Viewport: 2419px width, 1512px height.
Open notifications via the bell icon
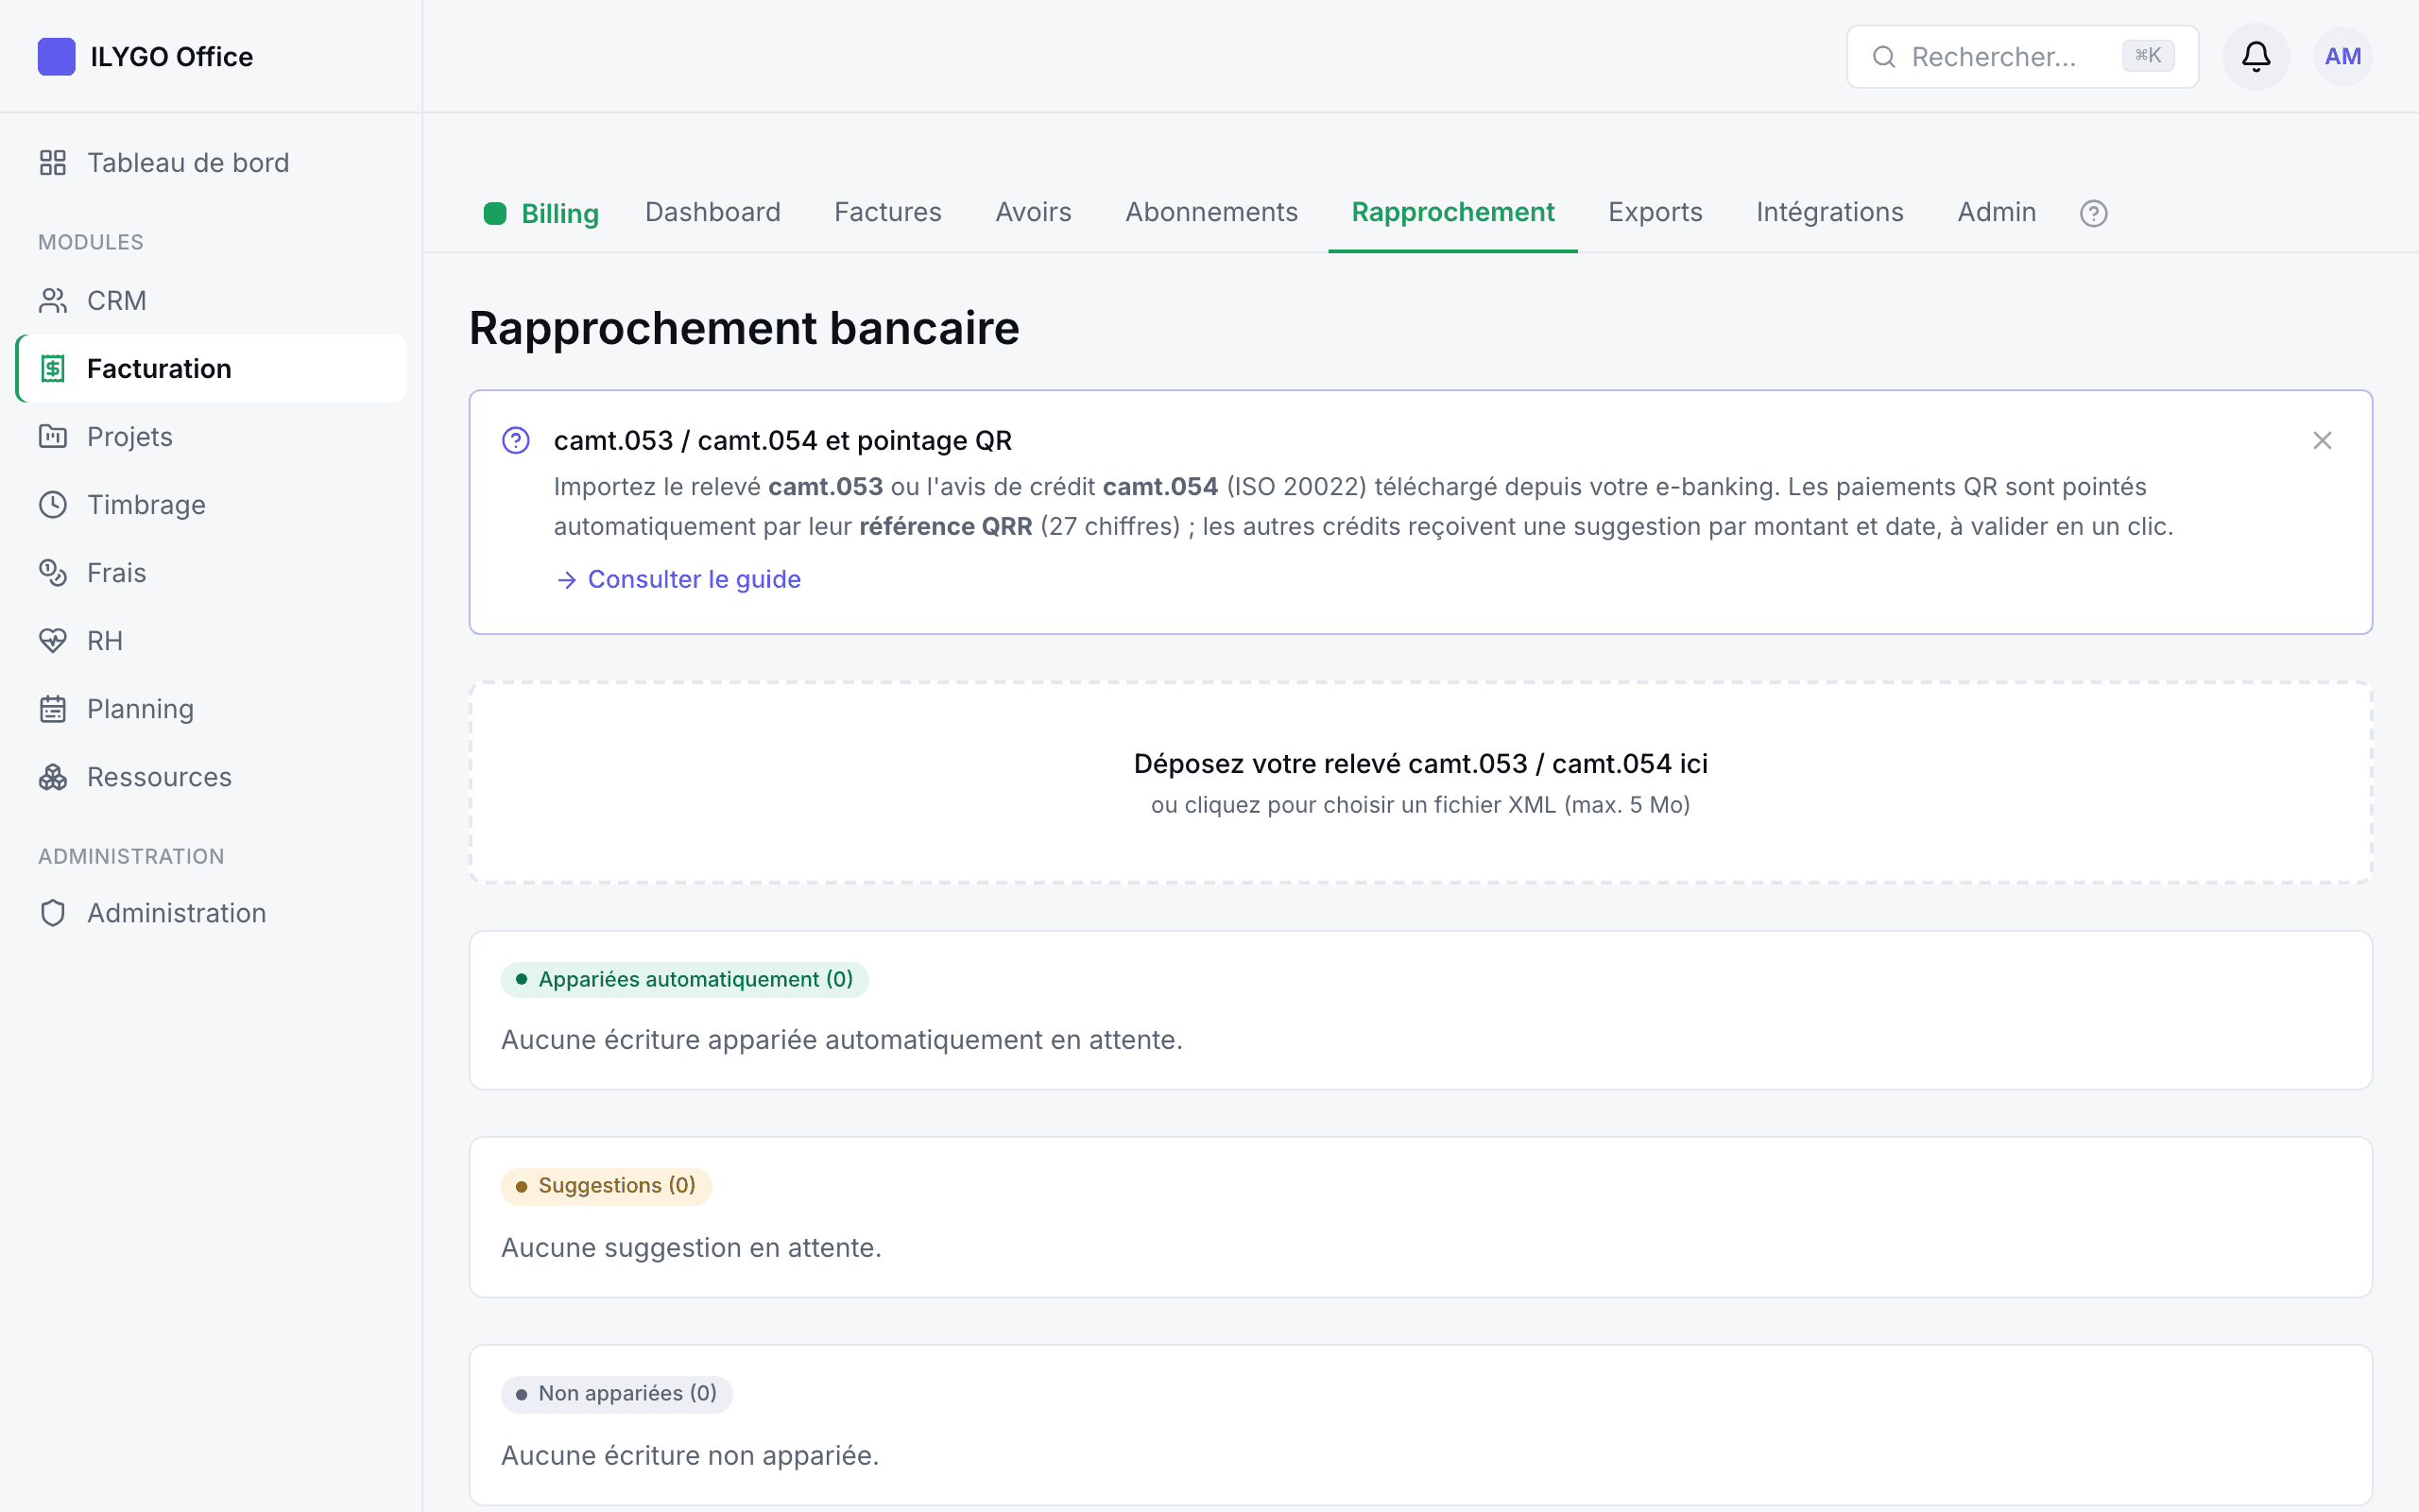point(2256,57)
